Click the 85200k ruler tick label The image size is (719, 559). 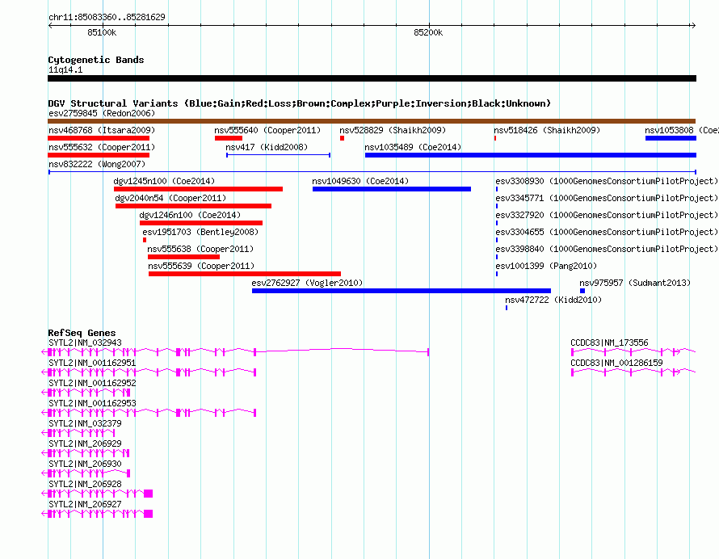pos(428,32)
